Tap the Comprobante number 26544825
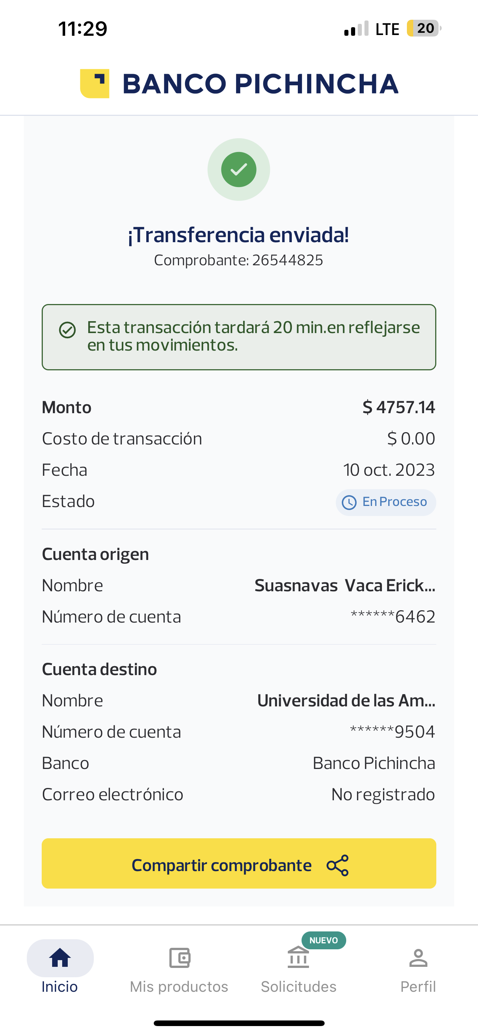478x1035 pixels. [287, 260]
